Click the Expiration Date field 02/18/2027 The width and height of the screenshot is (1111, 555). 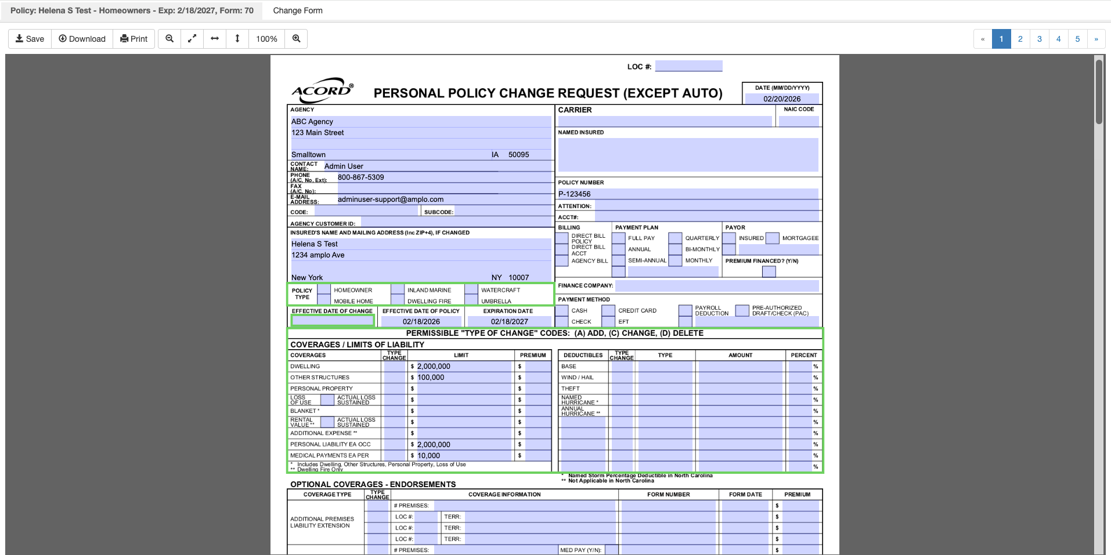[x=509, y=321]
